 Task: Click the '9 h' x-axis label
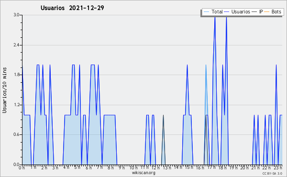(121, 168)
